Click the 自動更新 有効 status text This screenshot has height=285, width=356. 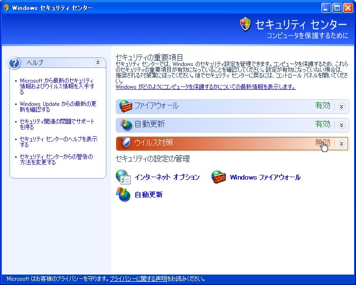coord(323,124)
